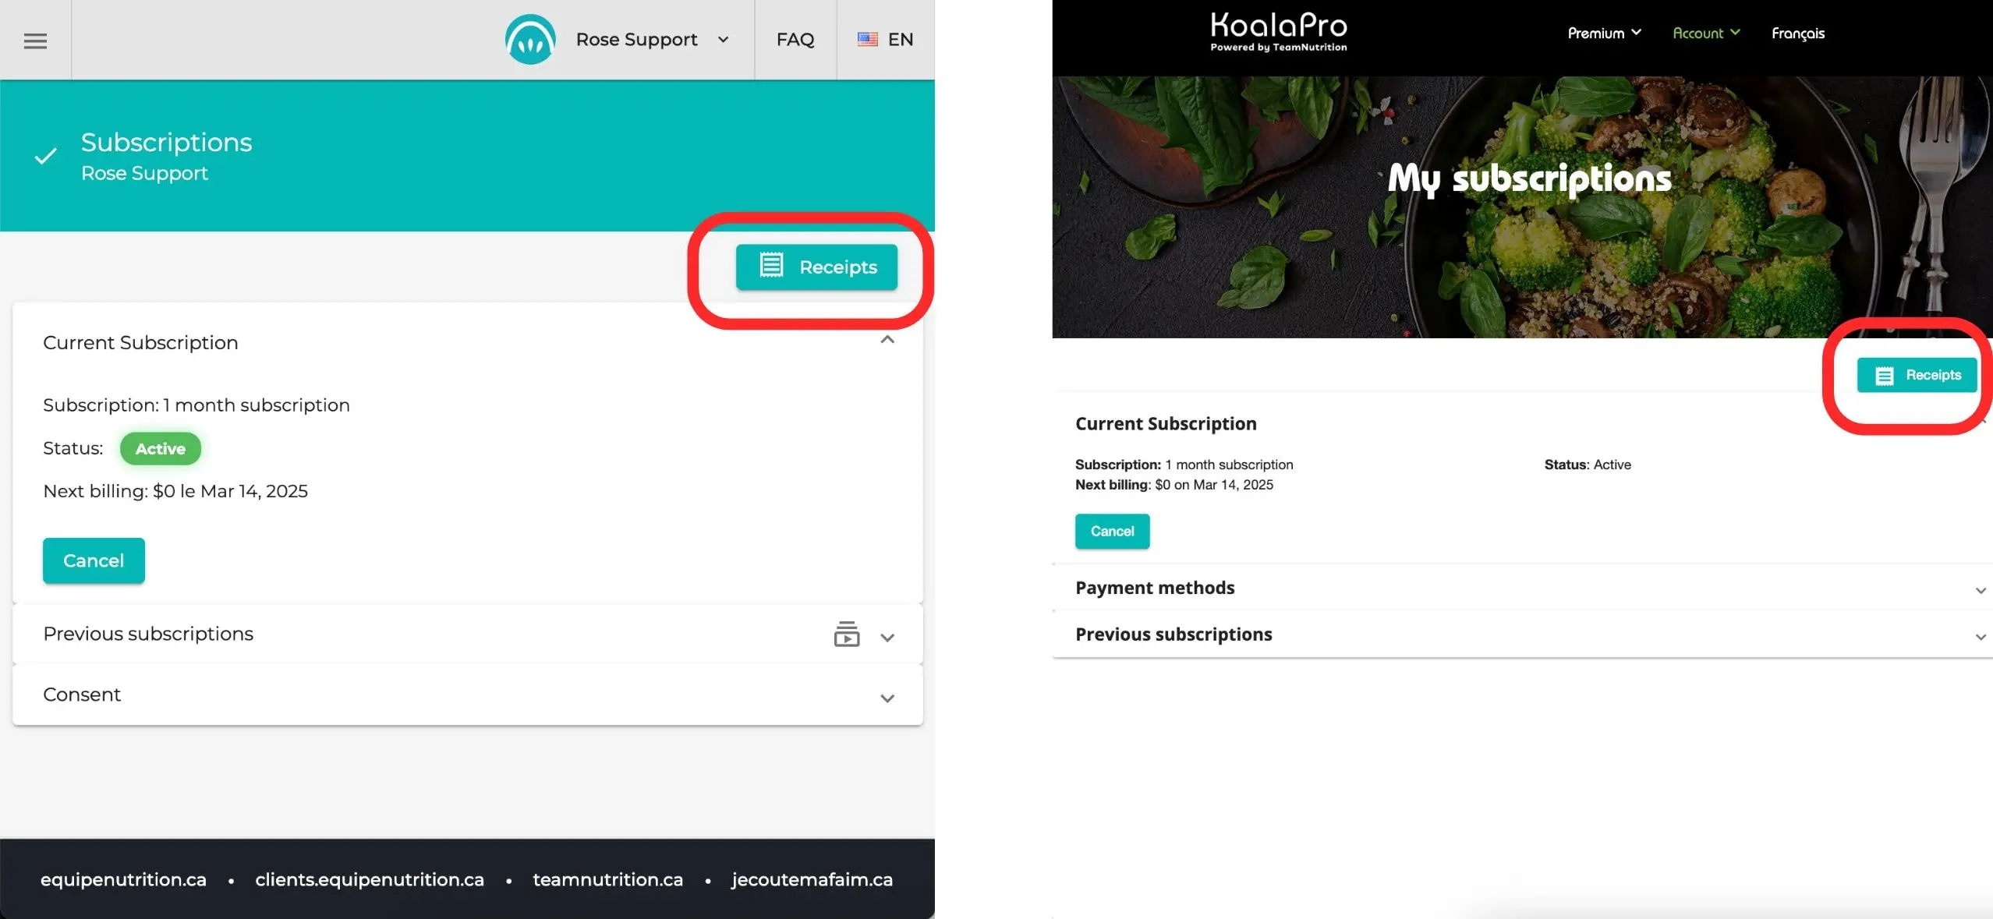
Task: Open teamnutrition.ca footer link
Action: click(x=608, y=880)
